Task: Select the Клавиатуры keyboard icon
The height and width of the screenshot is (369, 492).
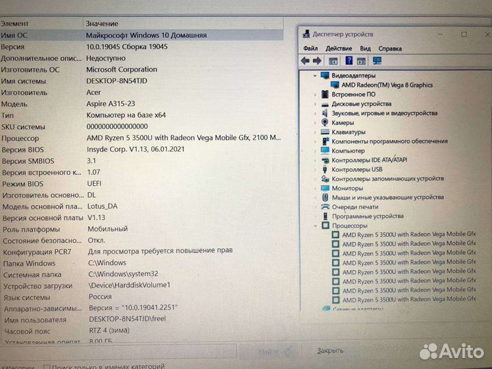Action: 325,132
